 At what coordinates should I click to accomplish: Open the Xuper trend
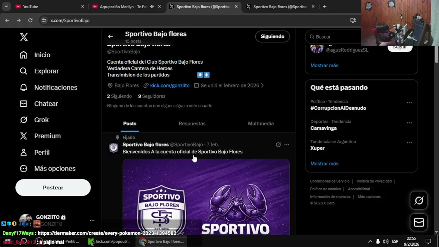pos(317,148)
